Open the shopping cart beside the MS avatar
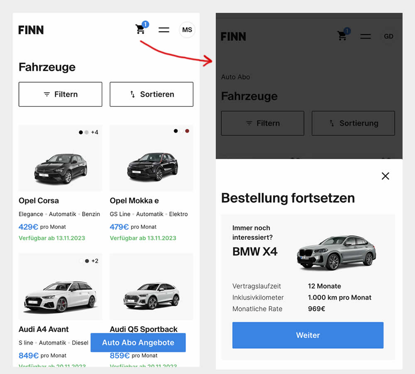Image resolution: width=415 pixels, height=374 pixels. (x=140, y=29)
